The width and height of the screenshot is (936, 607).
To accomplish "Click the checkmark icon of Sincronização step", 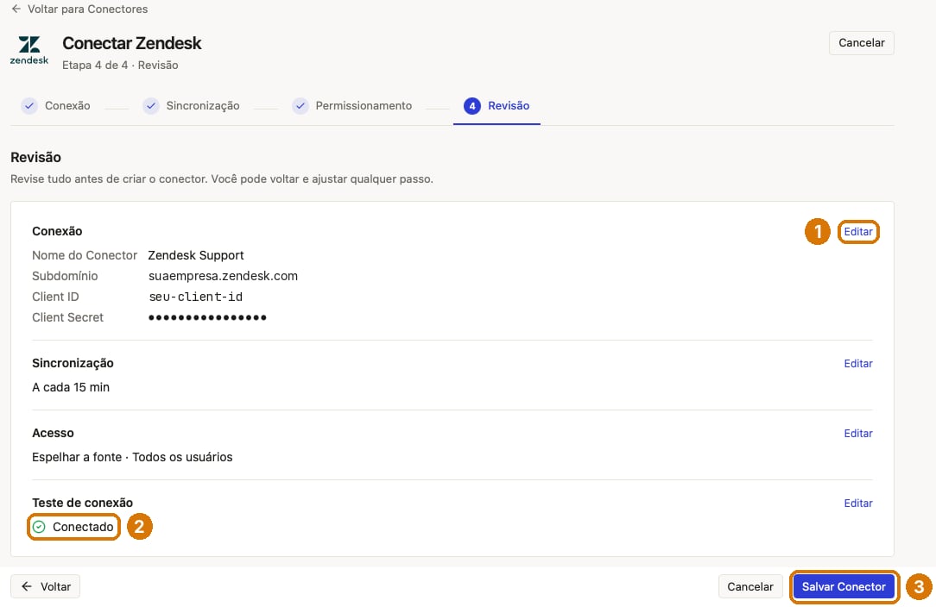I will point(151,105).
